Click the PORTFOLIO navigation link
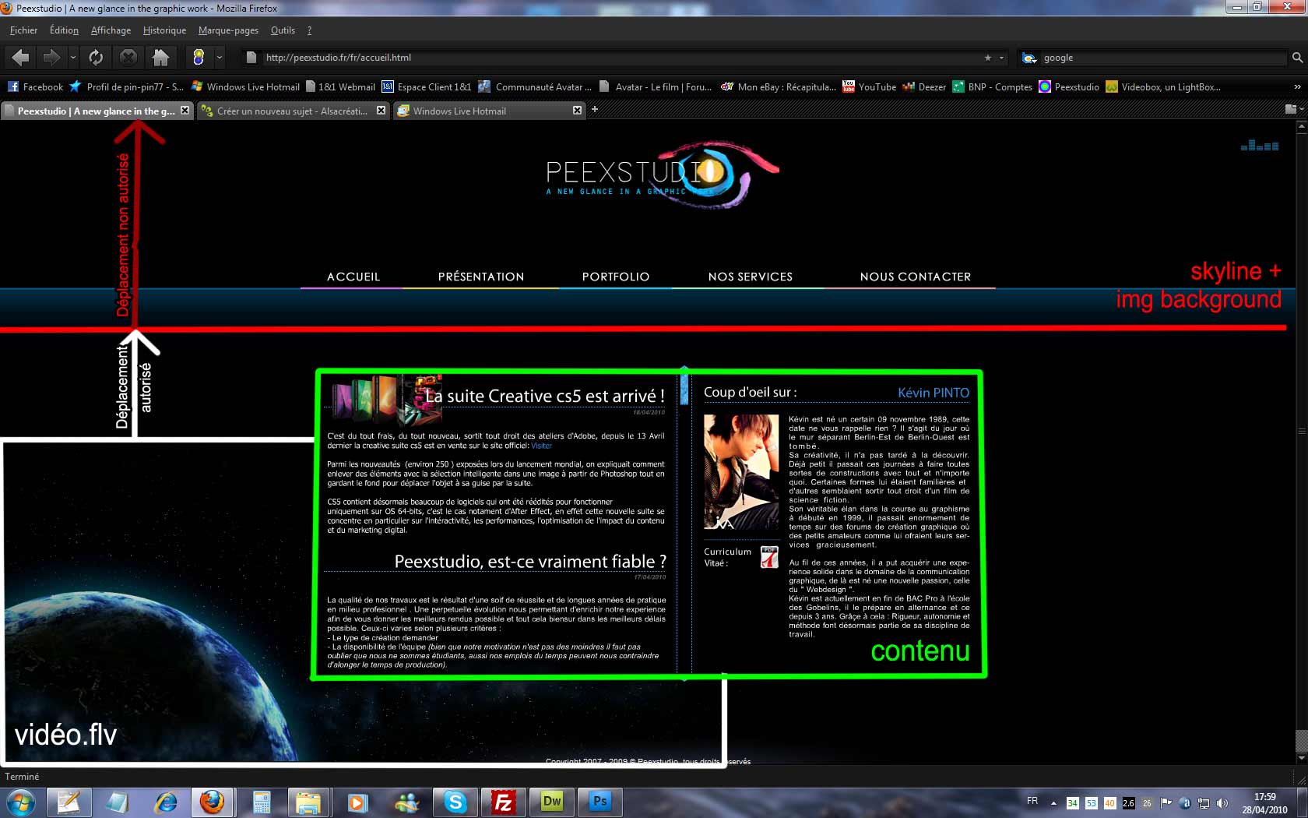 tap(616, 277)
